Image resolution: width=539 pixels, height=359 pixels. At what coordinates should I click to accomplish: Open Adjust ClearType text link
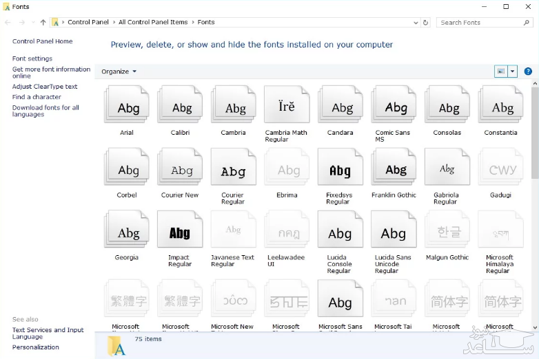[x=45, y=87]
